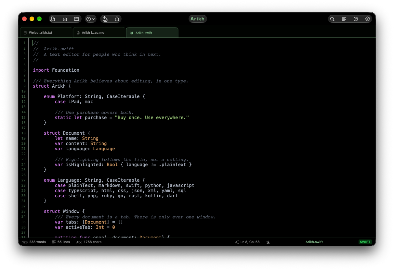Click the Ln 8, Col 58 cursor position

(x=250, y=242)
